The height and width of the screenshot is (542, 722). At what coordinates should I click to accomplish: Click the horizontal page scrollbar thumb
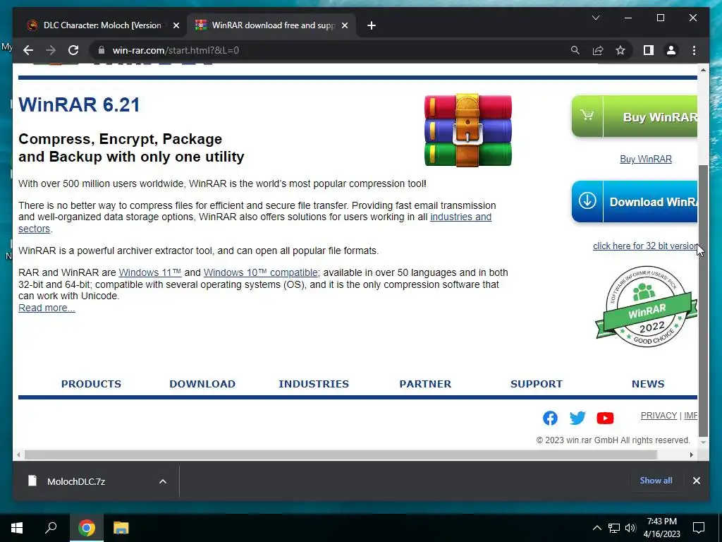tap(341, 455)
